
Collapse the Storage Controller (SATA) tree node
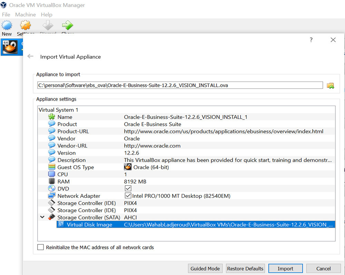coord(42,217)
